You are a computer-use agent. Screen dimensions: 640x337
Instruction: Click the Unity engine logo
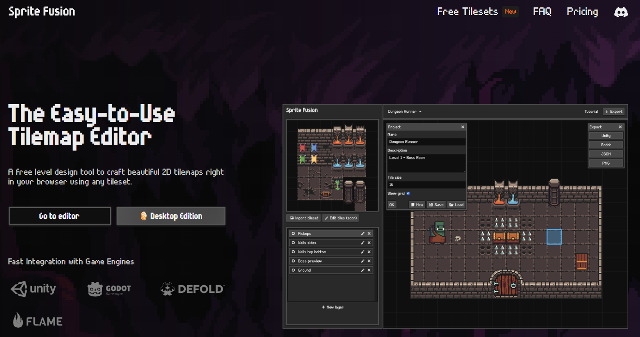(x=33, y=289)
